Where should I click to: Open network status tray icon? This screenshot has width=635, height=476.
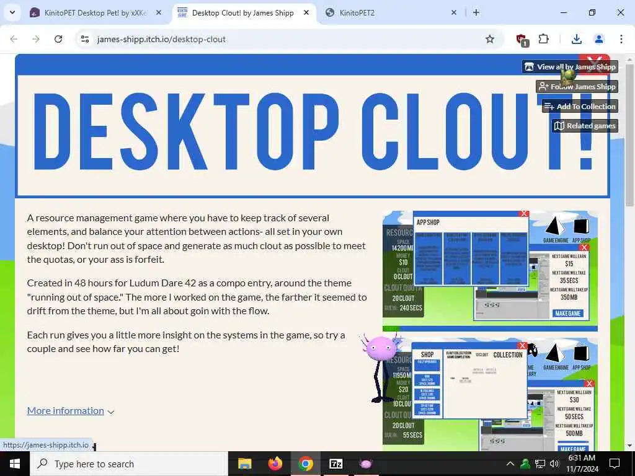[540, 464]
